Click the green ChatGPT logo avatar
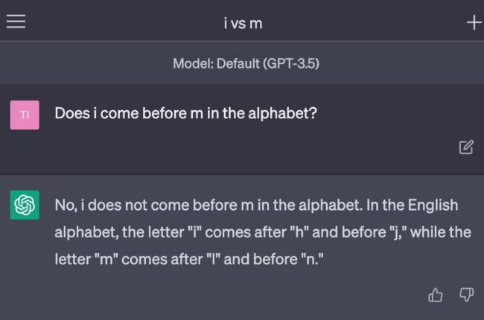Image resolution: width=484 pixels, height=320 pixels. coord(25,205)
